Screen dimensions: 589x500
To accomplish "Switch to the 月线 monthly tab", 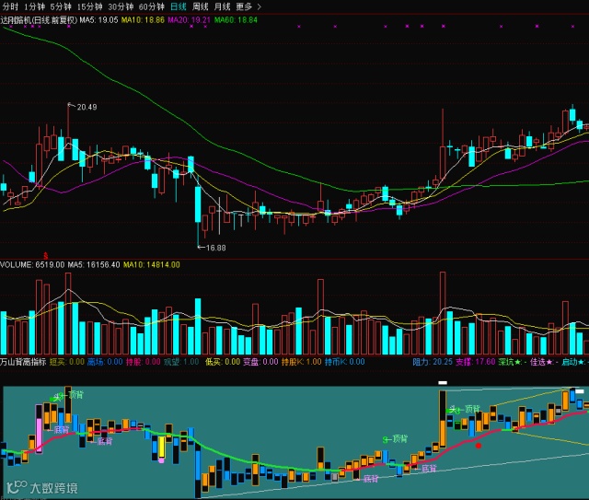I will pyautogui.click(x=222, y=6).
